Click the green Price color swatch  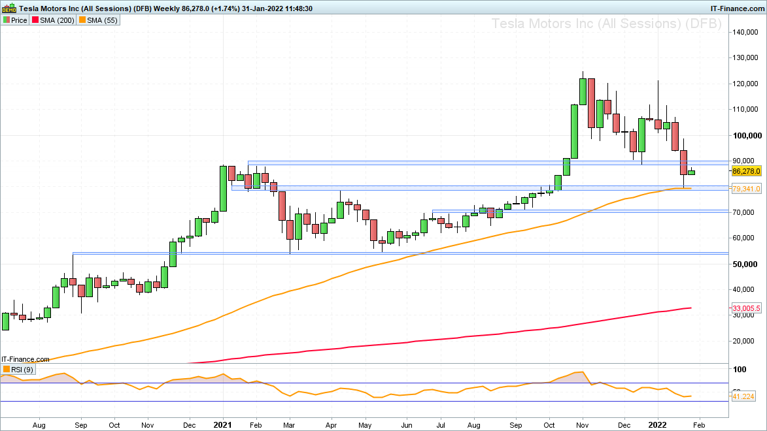click(x=6, y=20)
